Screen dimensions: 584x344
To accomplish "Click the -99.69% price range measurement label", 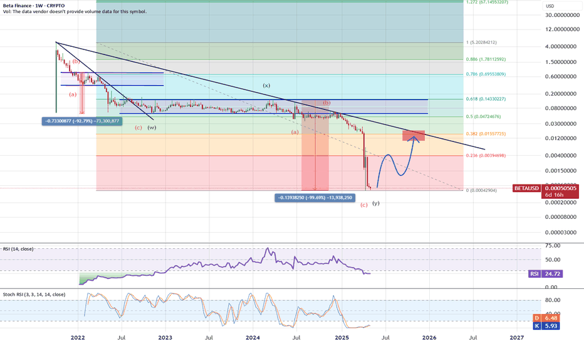I will [x=315, y=198].
